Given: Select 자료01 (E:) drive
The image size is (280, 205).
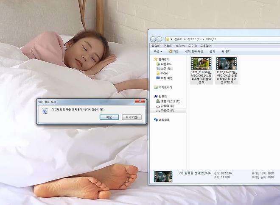Looking at the screenshot, I should click(x=168, y=106).
